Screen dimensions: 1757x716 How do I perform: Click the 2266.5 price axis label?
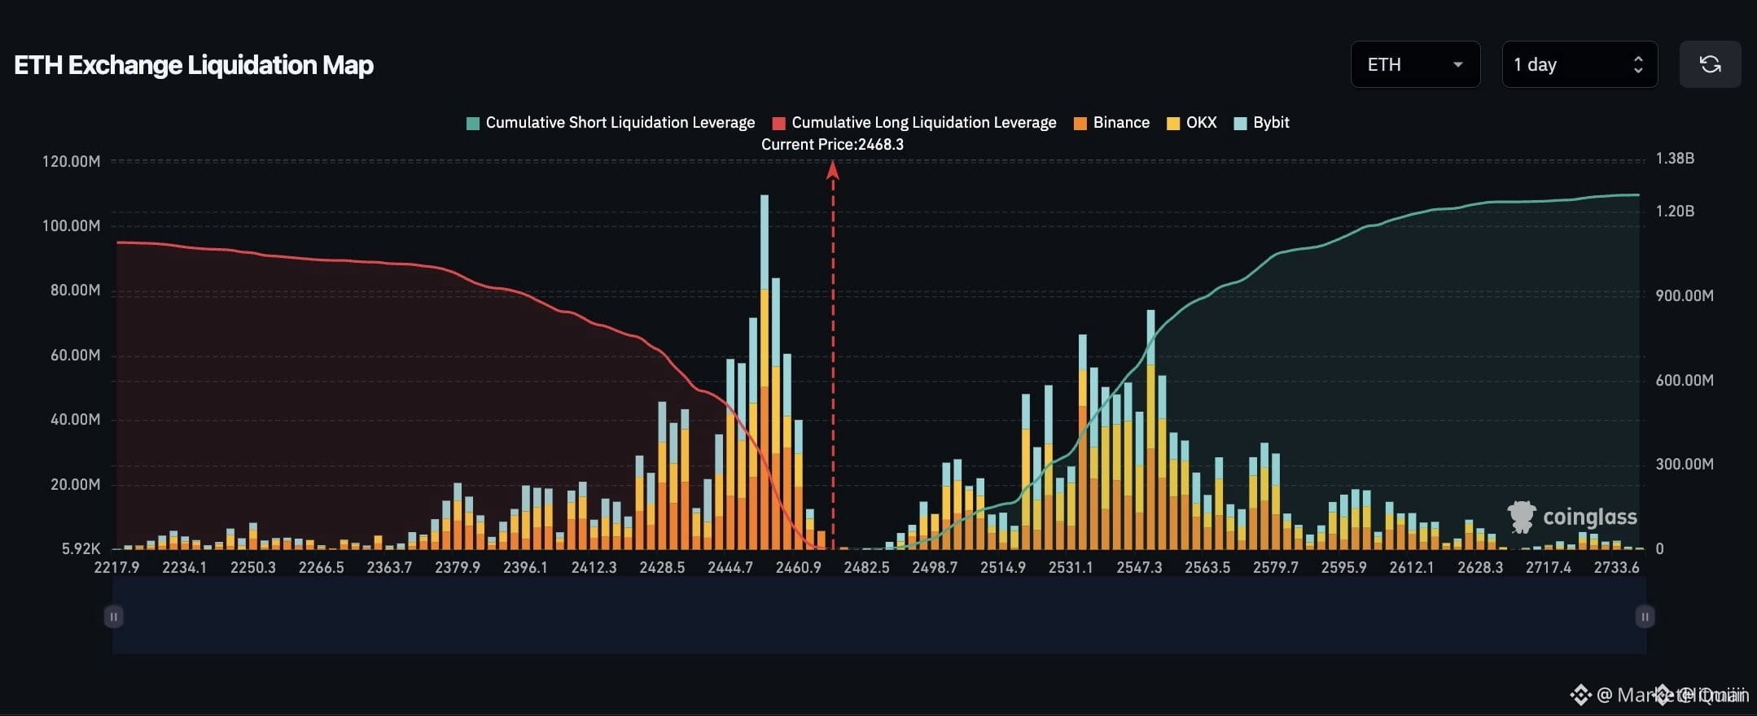322,567
